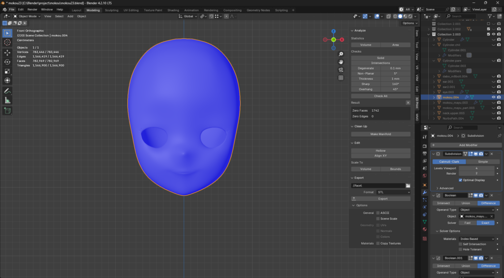Click the zoom magnifier viewport icon
504x278 pixels.
click(341, 54)
